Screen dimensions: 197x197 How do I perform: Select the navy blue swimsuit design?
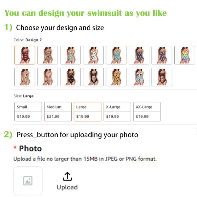tap(139, 55)
